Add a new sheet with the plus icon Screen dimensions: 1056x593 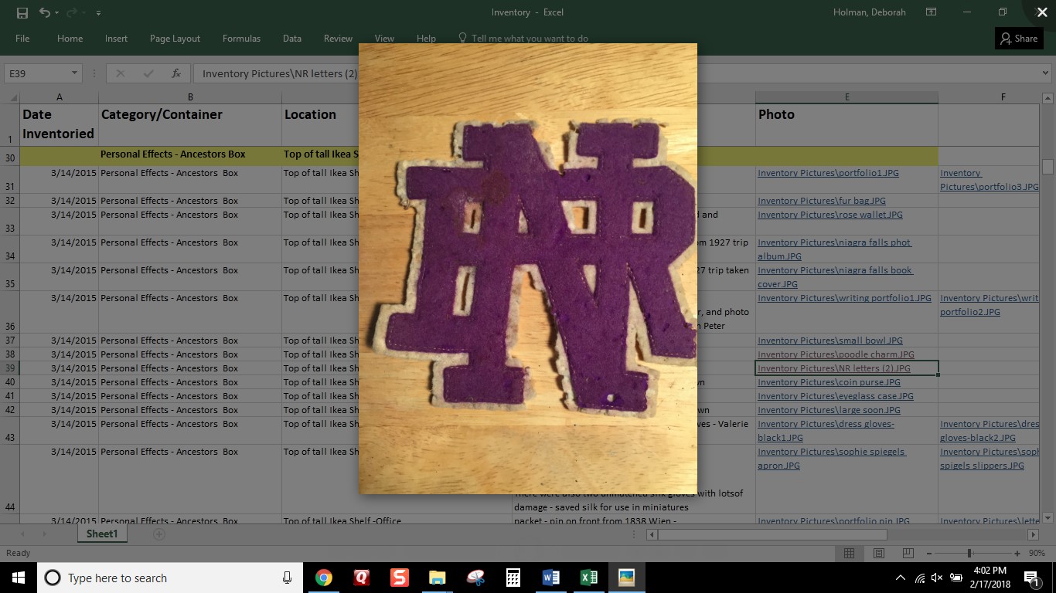(x=159, y=534)
